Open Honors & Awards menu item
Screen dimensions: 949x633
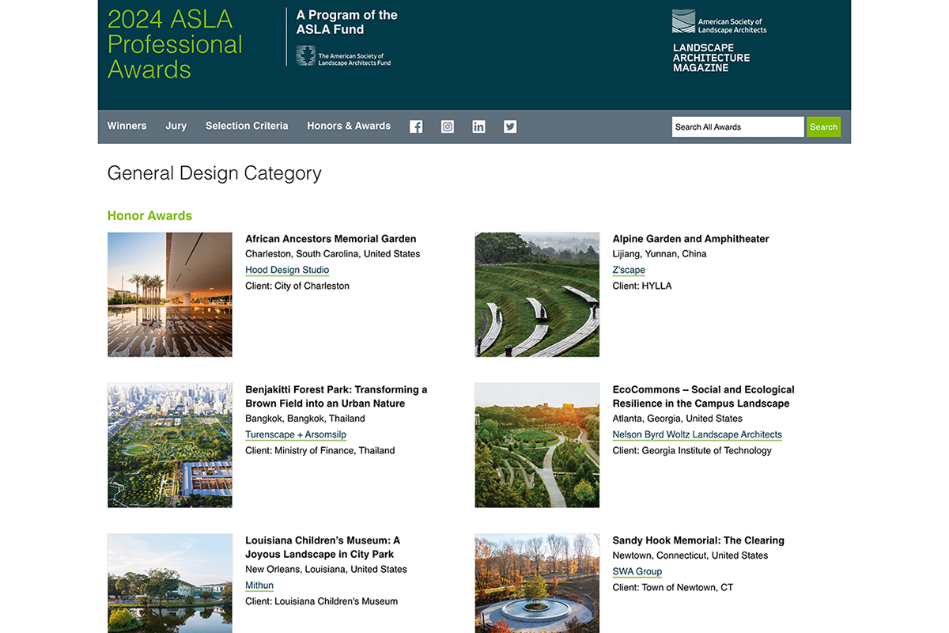pos(349,126)
